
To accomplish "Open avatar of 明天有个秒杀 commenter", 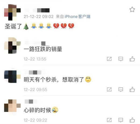I will [12, 77].
